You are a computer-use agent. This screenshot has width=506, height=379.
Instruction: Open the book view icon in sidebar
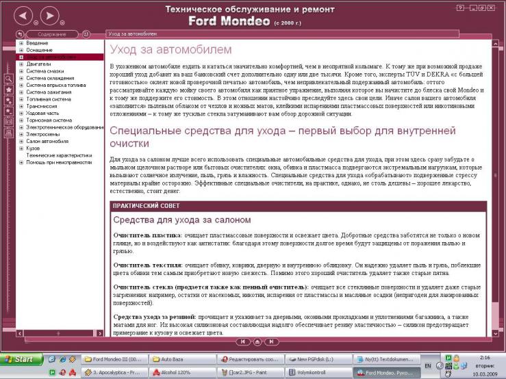click(9, 122)
